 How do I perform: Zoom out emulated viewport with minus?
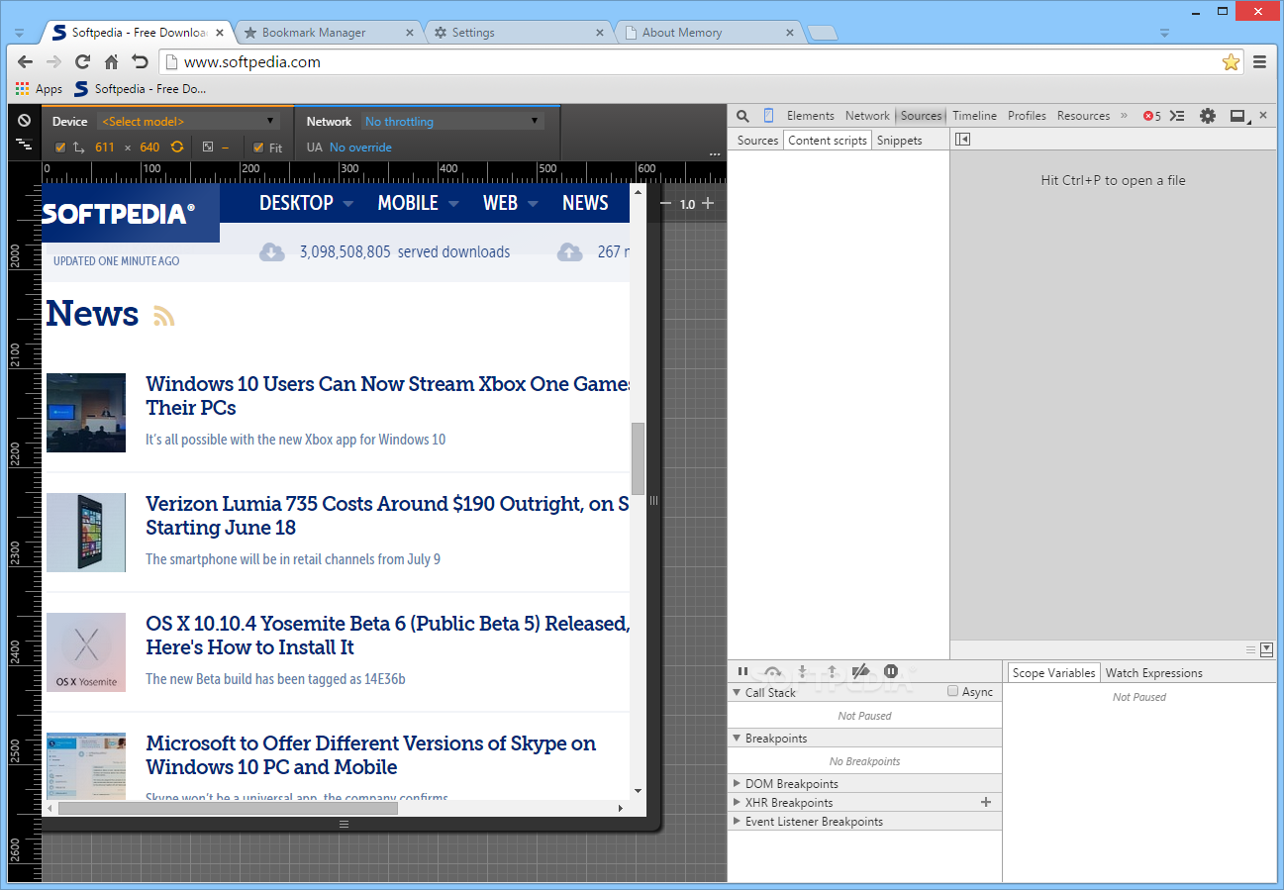pyautogui.click(x=666, y=204)
